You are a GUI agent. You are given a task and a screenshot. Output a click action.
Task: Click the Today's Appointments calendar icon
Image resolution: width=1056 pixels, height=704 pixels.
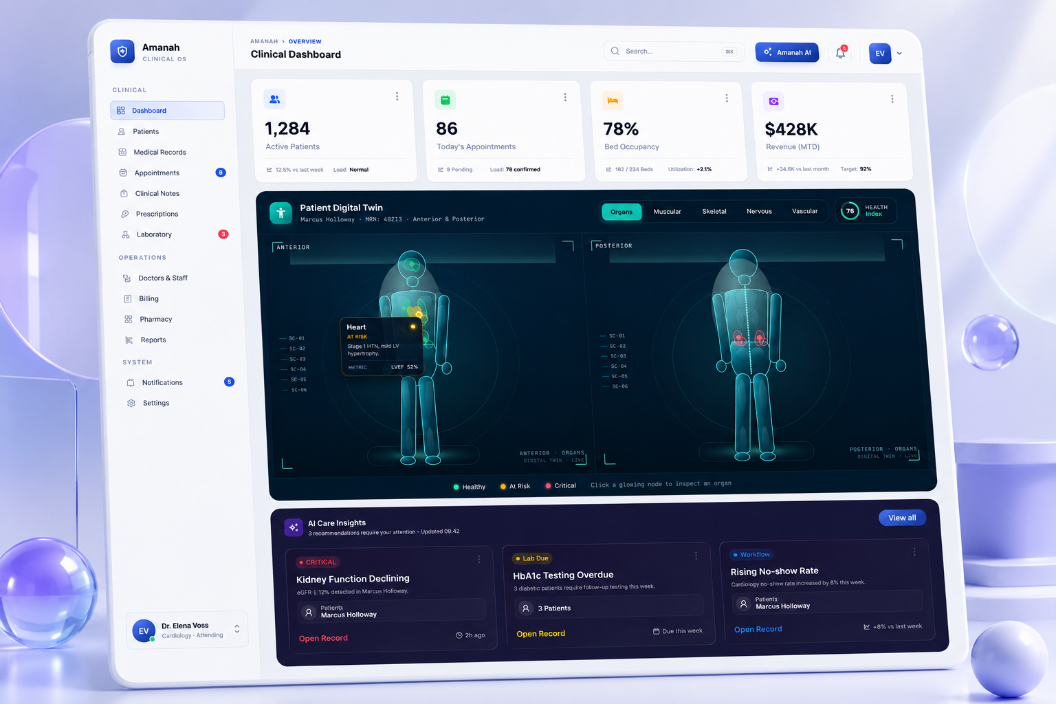coord(445,100)
